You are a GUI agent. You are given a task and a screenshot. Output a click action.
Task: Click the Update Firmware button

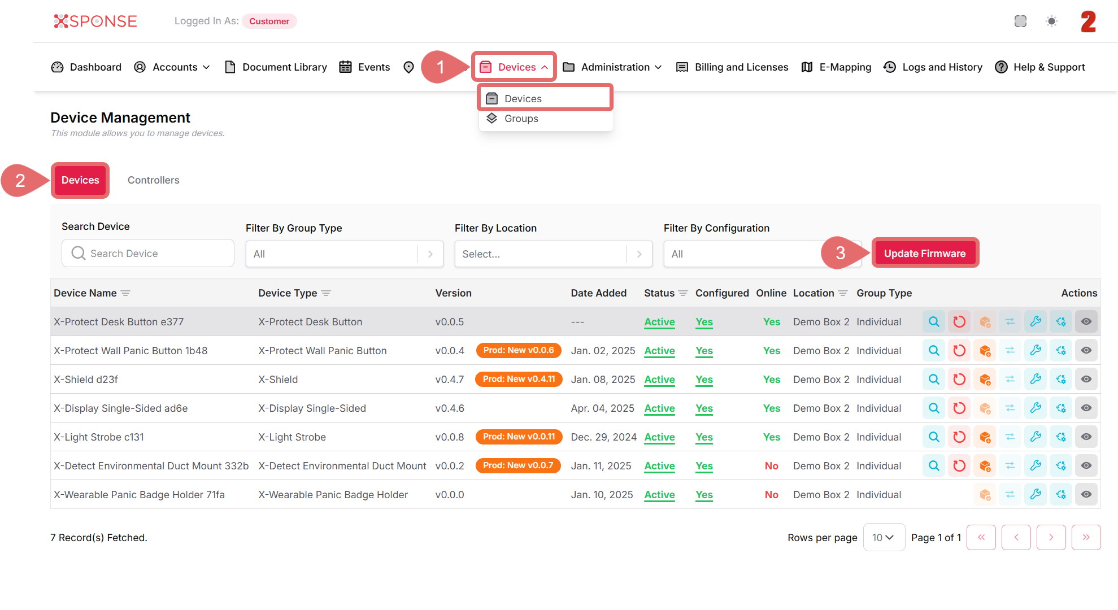pyautogui.click(x=924, y=254)
